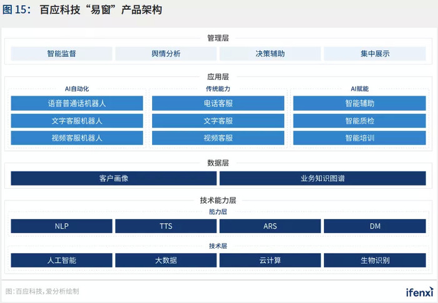This screenshot has height=303, width=438.
Task: Click the 集中展示 box
Action: (x=375, y=54)
